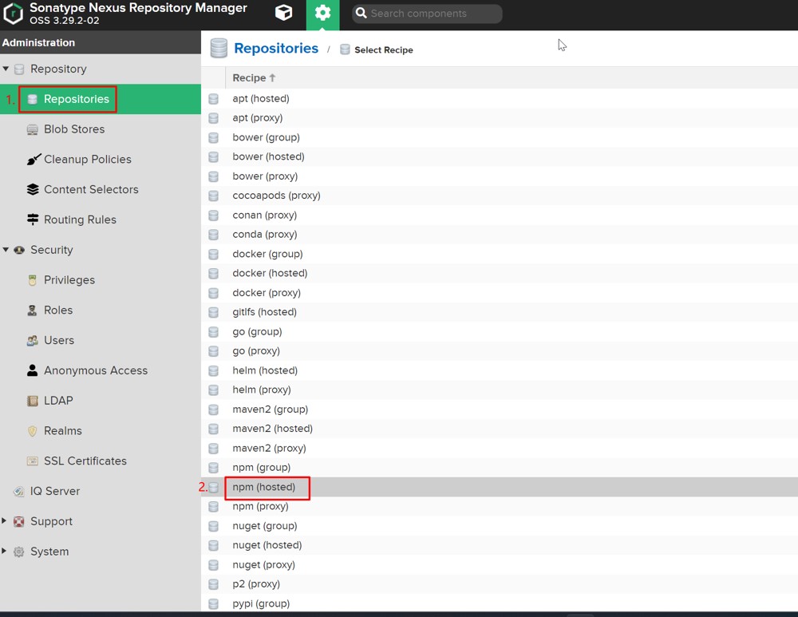Expand the Support tree section
798x617 pixels.
4,520
